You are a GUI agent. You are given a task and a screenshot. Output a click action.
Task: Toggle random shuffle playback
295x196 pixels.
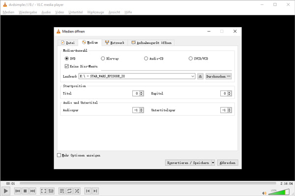[77, 191]
